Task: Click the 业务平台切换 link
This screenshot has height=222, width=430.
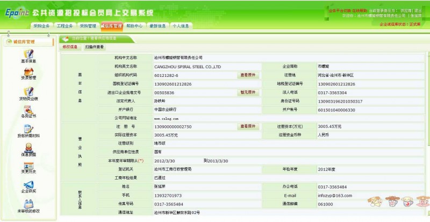Action: point(339,10)
